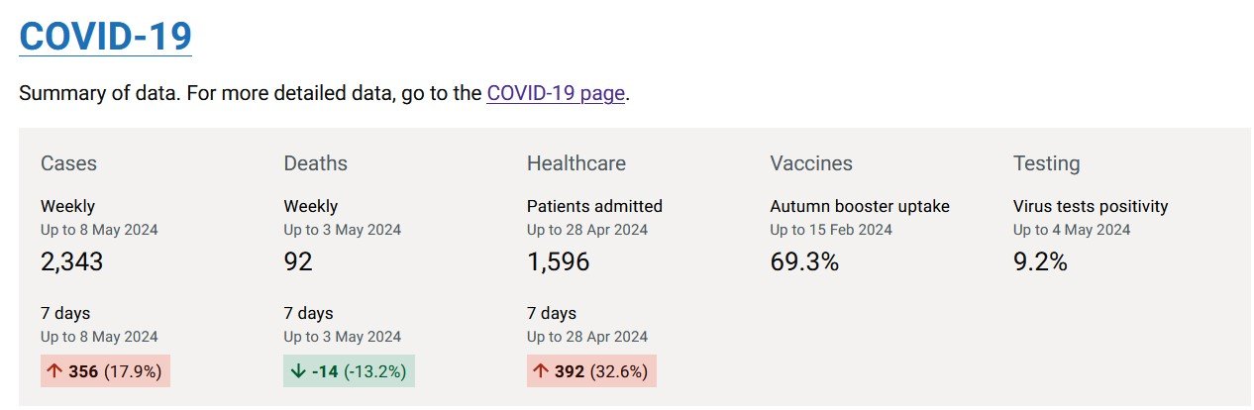Click the 69.3% booster uptake value
This screenshot has height=410, width=1254.
click(803, 261)
